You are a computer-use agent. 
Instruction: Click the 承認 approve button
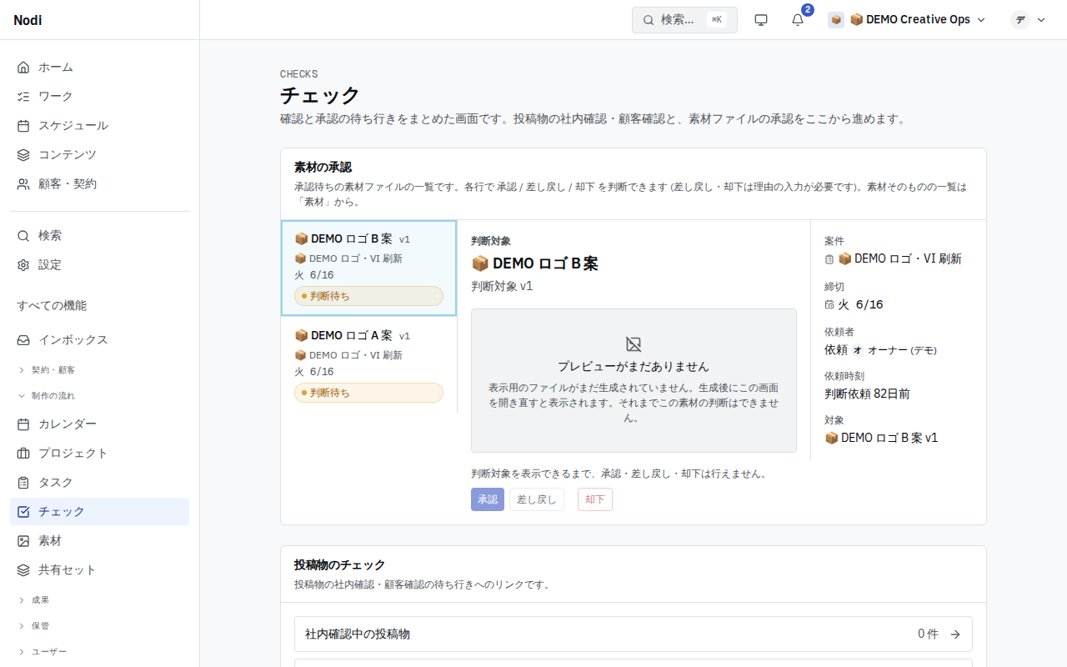[x=488, y=499]
